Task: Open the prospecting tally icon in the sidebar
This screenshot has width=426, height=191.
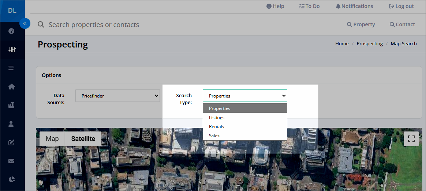Action: pyautogui.click(x=11, y=50)
